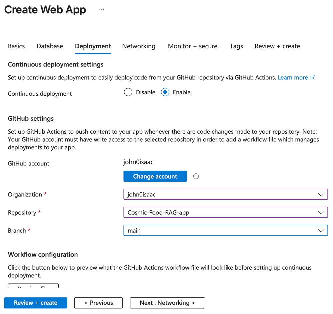Switch to the Basics tab
Screen dimensions: 333x314
click(16, 46)
